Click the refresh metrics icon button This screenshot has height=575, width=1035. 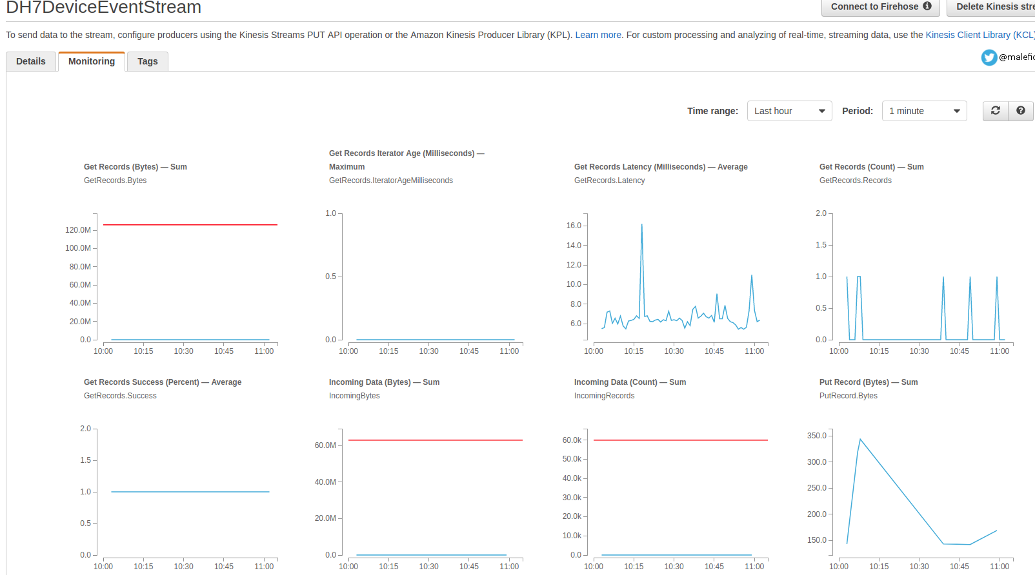point(996,111)
